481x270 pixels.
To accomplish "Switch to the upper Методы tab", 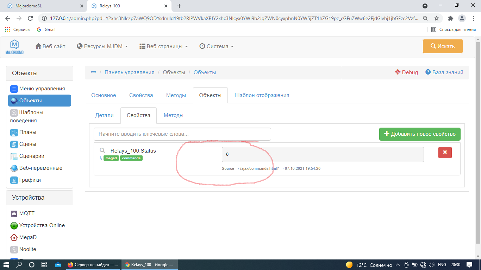I will (176, 95).
